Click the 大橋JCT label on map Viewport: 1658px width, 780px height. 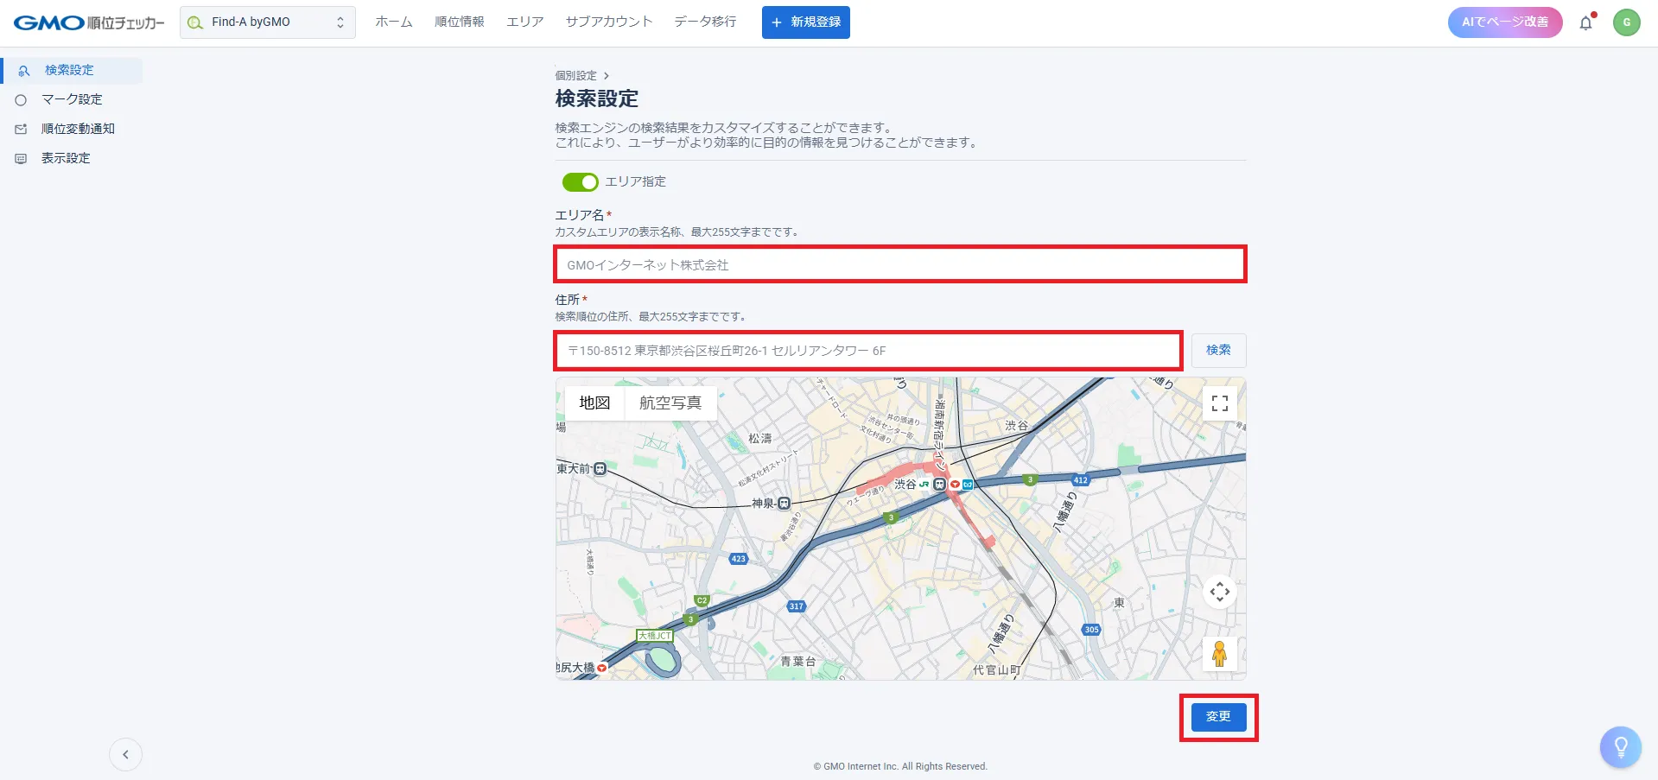click(654, 636)
